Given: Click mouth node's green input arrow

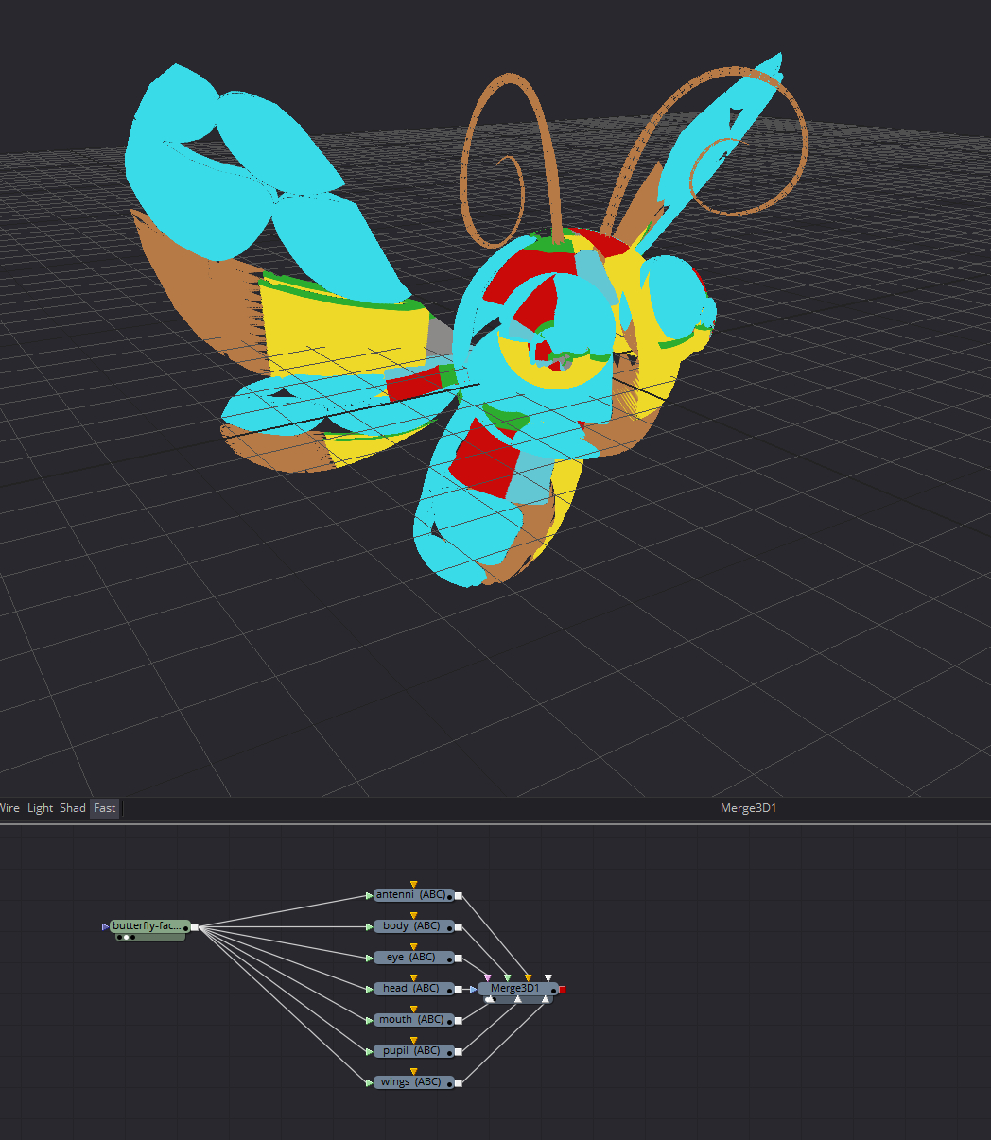Looking at the screenshot, I should click(370, 1020).
